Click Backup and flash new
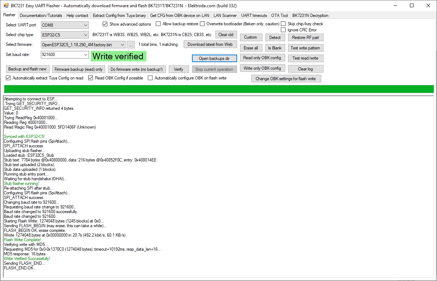Viewport: 437px width, 281px height. [x=27, y=69]
